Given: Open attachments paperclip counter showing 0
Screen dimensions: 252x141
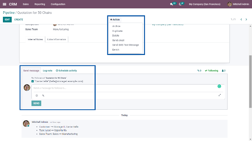Looking at the screenshot, I should pos(199,71).
